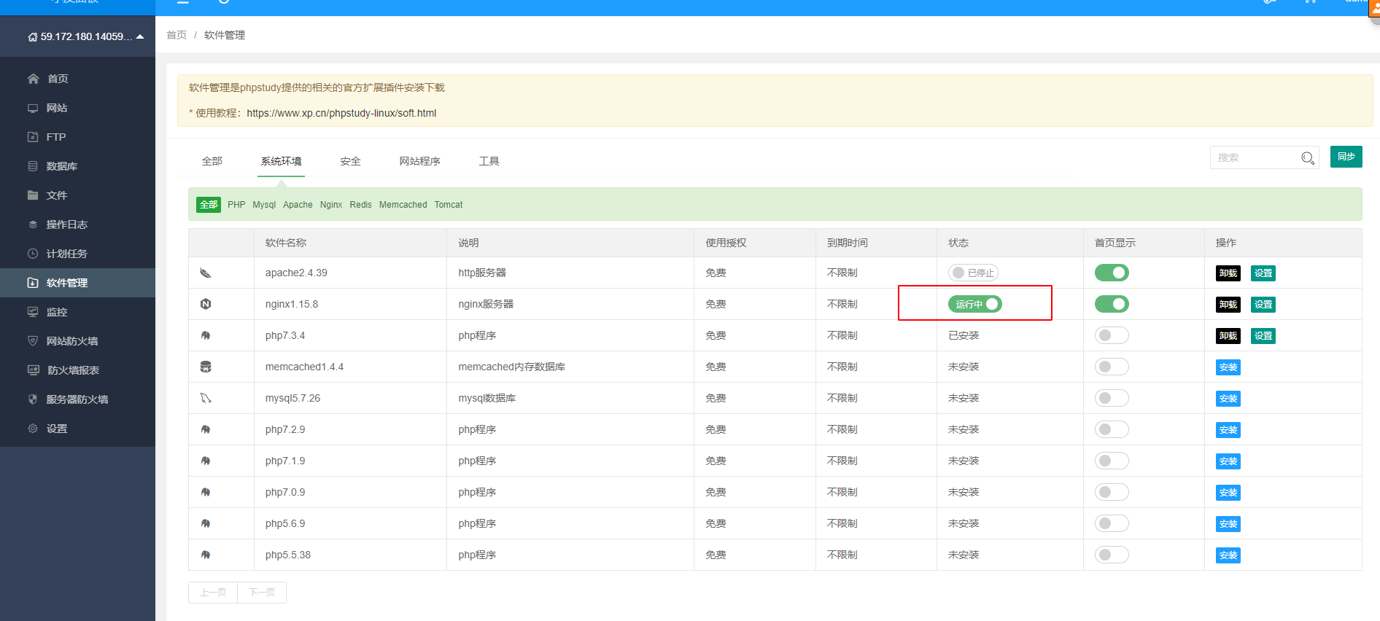Click the FTP icon in sidebar

click(33, 137)
